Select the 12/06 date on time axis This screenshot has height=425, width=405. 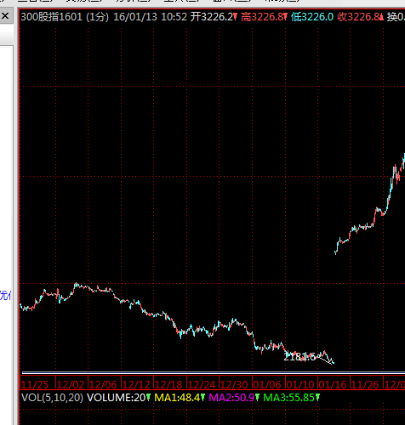tap(103, 384)
